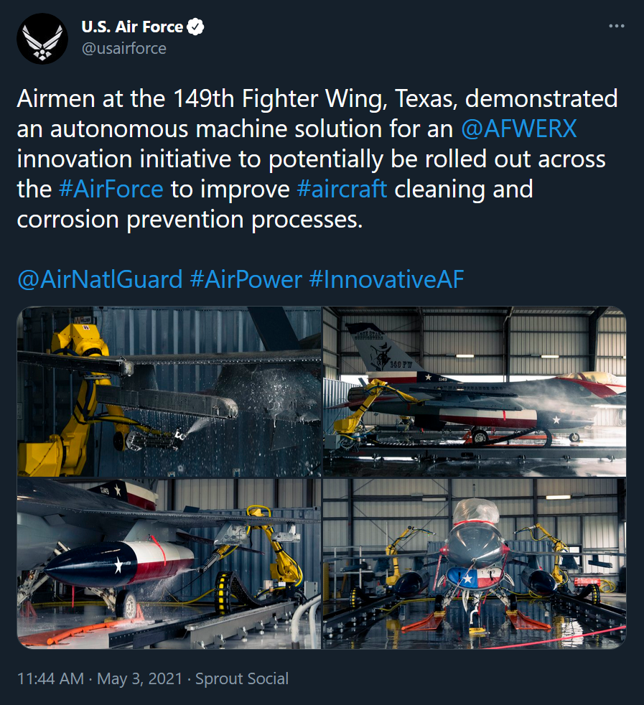The height and width of the screenshot is (705, 644).
Task: Follow the @AFWERX mention link
Action: coord(519,129)
